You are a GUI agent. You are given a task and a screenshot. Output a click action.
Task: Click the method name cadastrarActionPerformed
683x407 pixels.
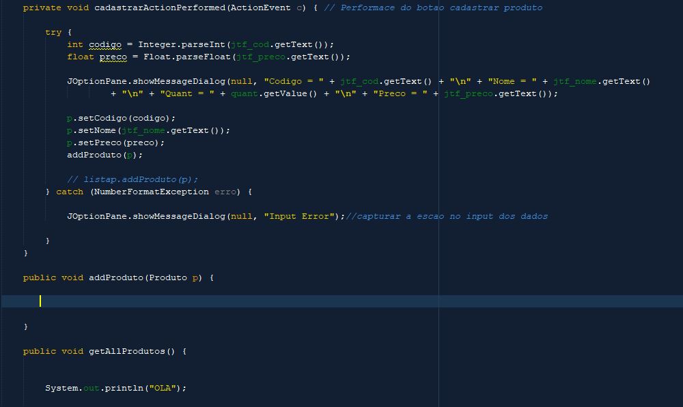(x=160, y=7)
